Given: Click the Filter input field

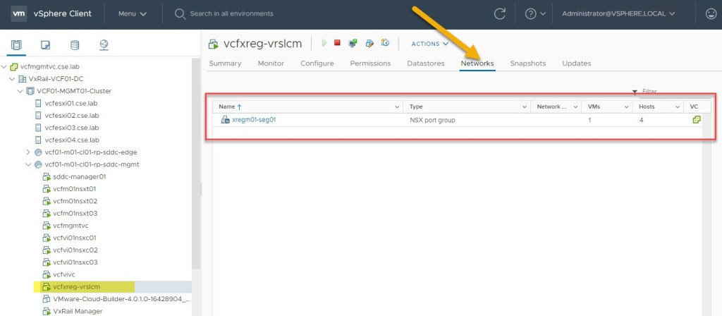Looking at the screenshot, I should (x=677, y=92).
